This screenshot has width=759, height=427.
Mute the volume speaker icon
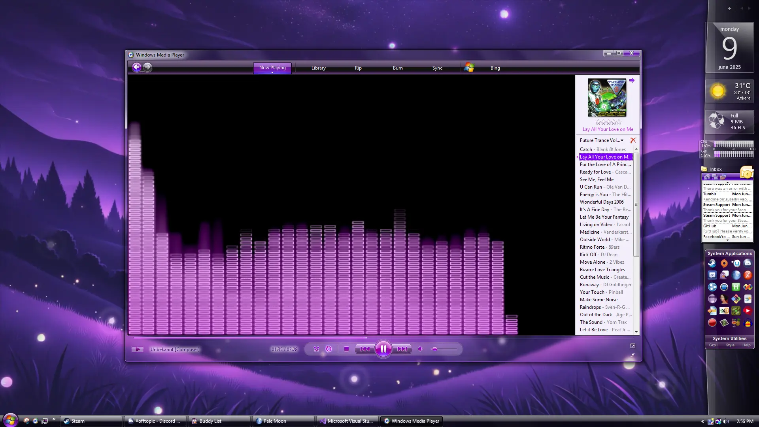tap(420, 349)
